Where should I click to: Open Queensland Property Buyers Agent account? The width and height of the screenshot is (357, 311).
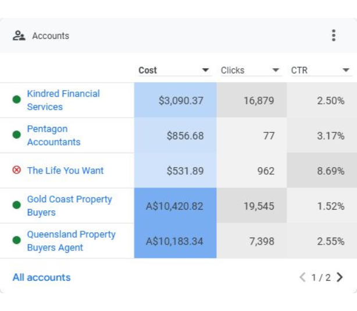pos(71,241)
